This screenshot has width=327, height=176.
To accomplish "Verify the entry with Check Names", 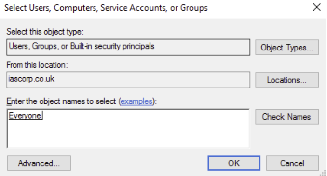I will point(287,117).
